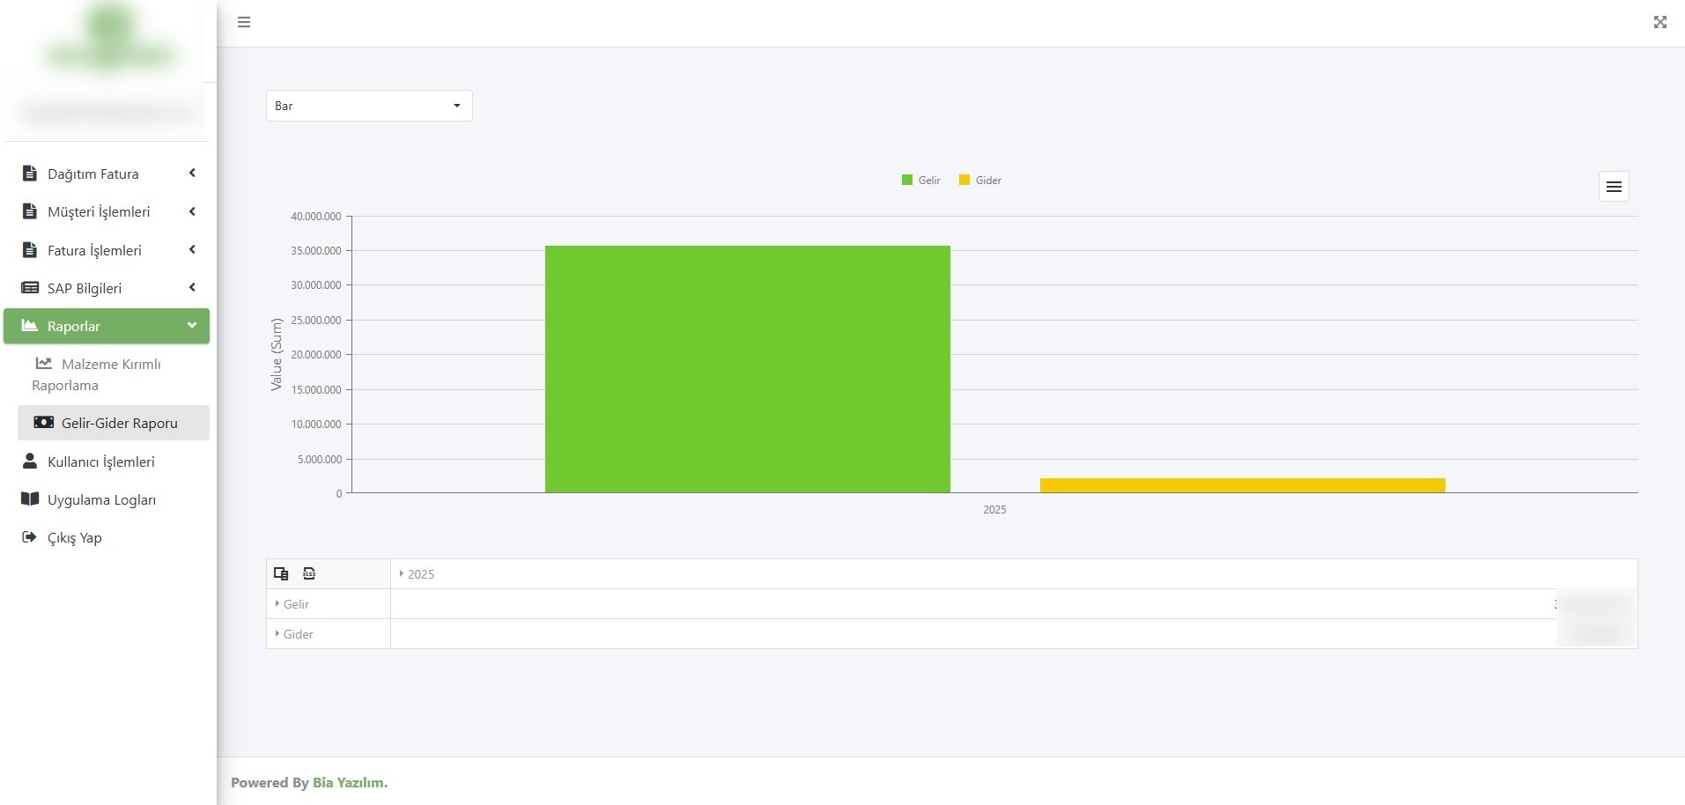Click the hamburger sidebar toggle icon
Viewport: 1685px width, 805px height.
244,22
